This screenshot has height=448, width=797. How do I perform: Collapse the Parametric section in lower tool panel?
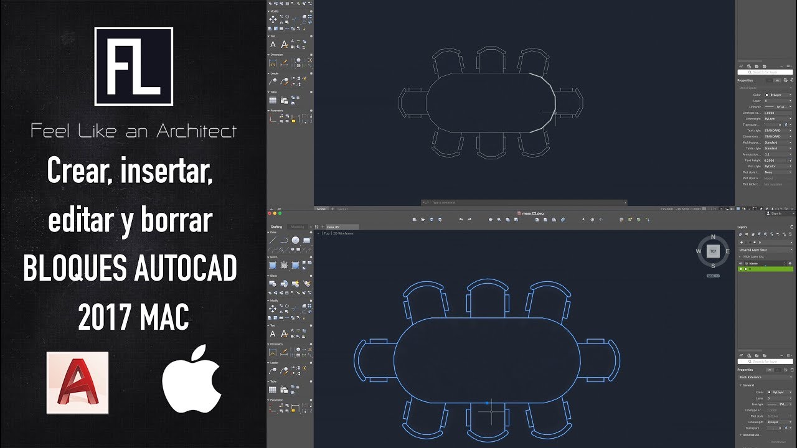click(268, 400)
